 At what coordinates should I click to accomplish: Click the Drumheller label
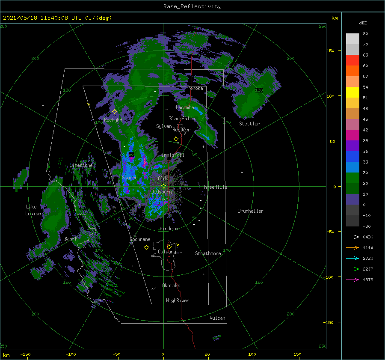pos(251,211)
